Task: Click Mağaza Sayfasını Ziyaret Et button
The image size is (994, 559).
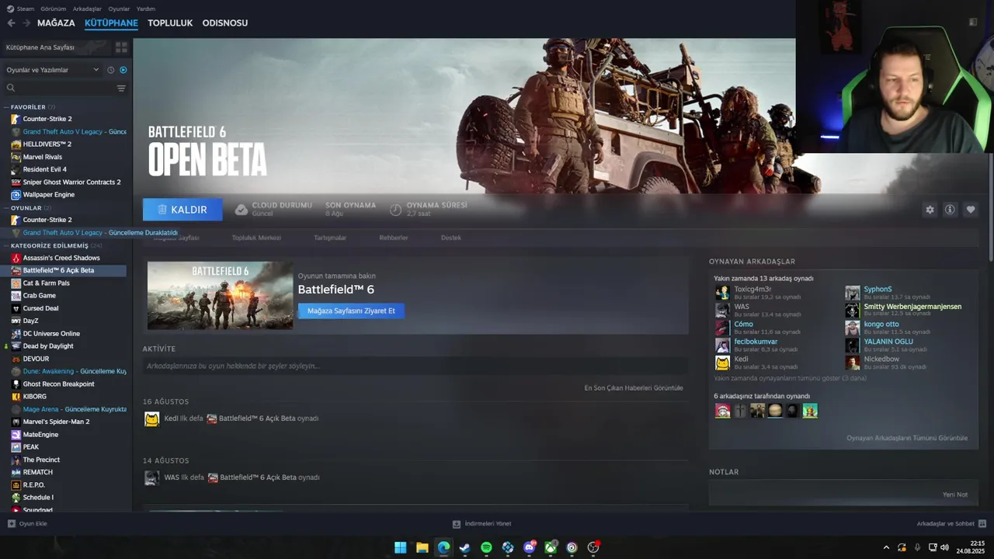Action: point(351,311)
